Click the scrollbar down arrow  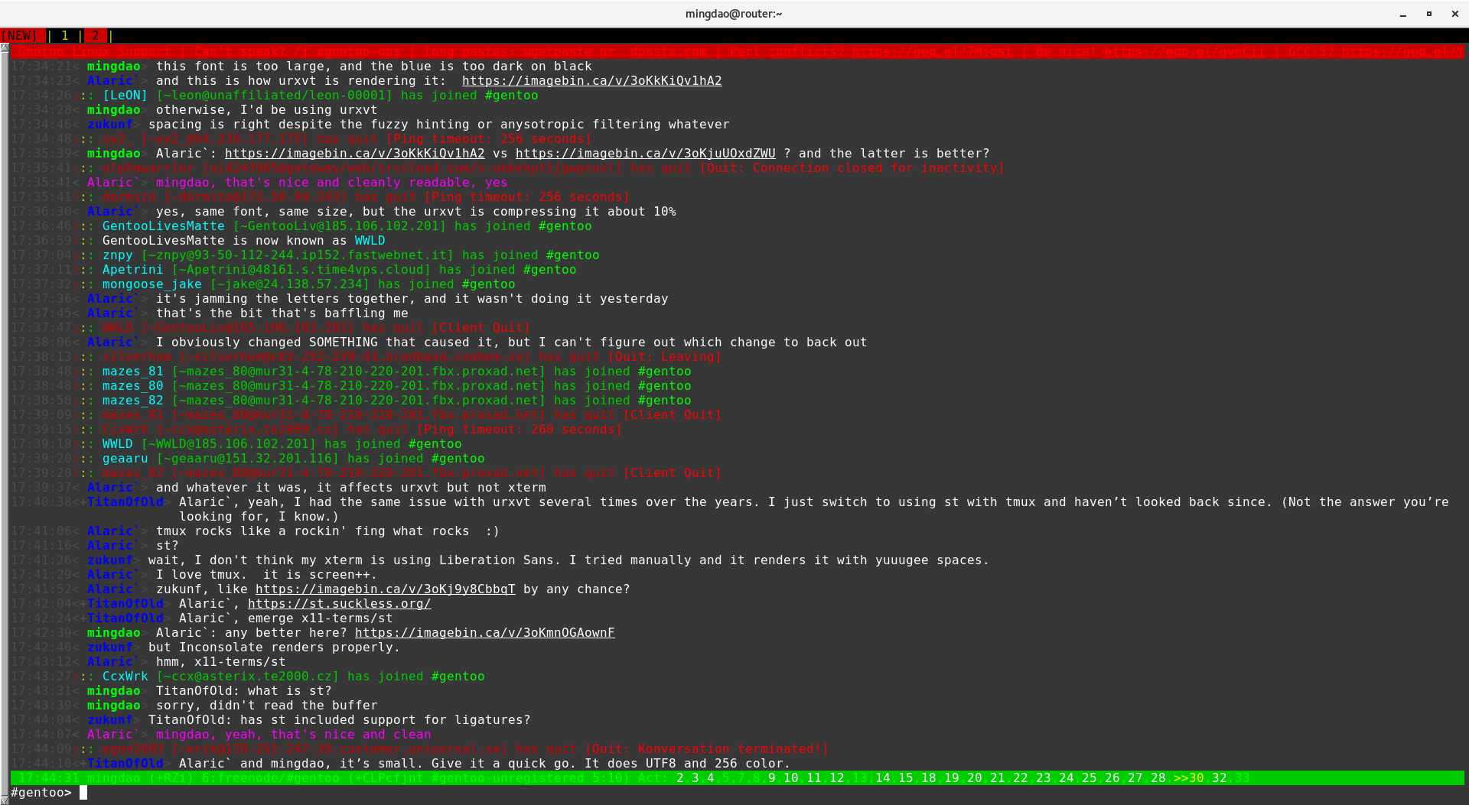click(5, 800)
